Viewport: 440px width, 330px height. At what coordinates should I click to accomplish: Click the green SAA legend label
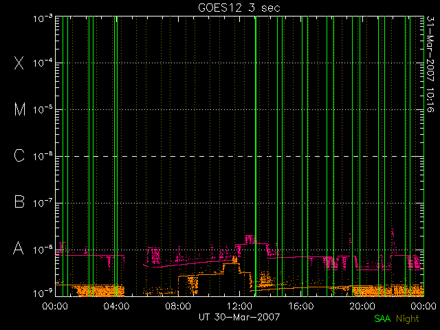pos(382,318)
